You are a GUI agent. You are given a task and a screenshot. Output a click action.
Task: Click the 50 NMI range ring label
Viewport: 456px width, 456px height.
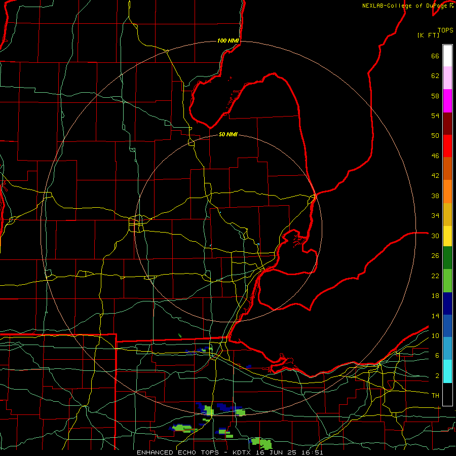pyautogui.click(x=228, y=134)
